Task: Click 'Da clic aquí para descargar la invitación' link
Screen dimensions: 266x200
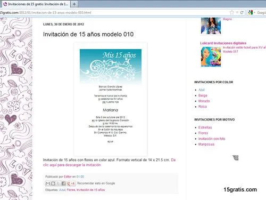Action: (109, 162)
